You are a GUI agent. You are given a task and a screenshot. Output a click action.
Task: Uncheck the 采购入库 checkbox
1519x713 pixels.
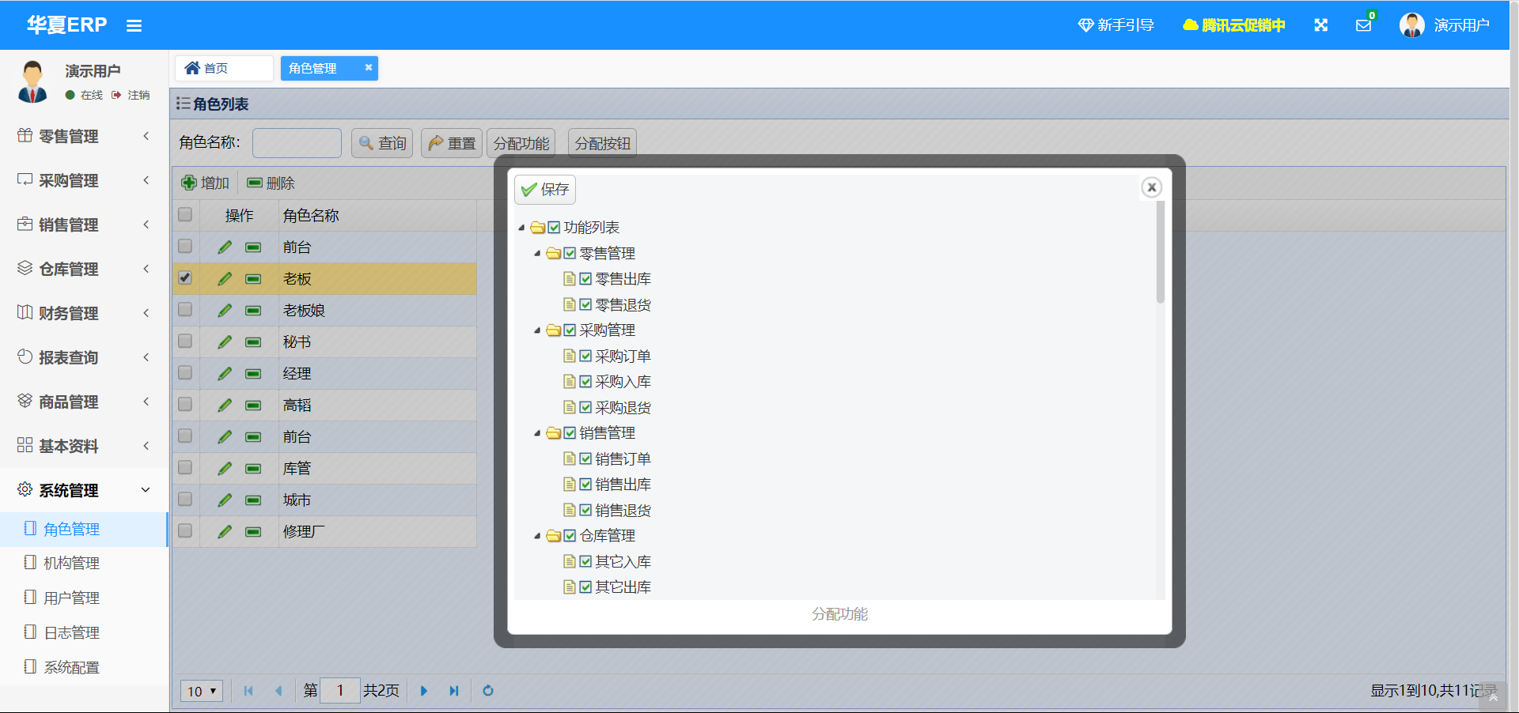coord(586,382)
